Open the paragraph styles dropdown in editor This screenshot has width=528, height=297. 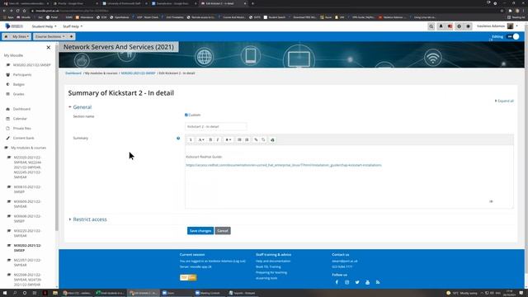(201, 139)
